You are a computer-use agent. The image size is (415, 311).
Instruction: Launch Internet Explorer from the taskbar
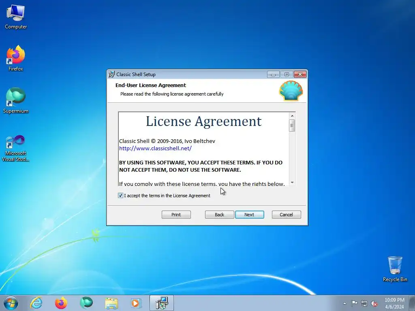36,303
